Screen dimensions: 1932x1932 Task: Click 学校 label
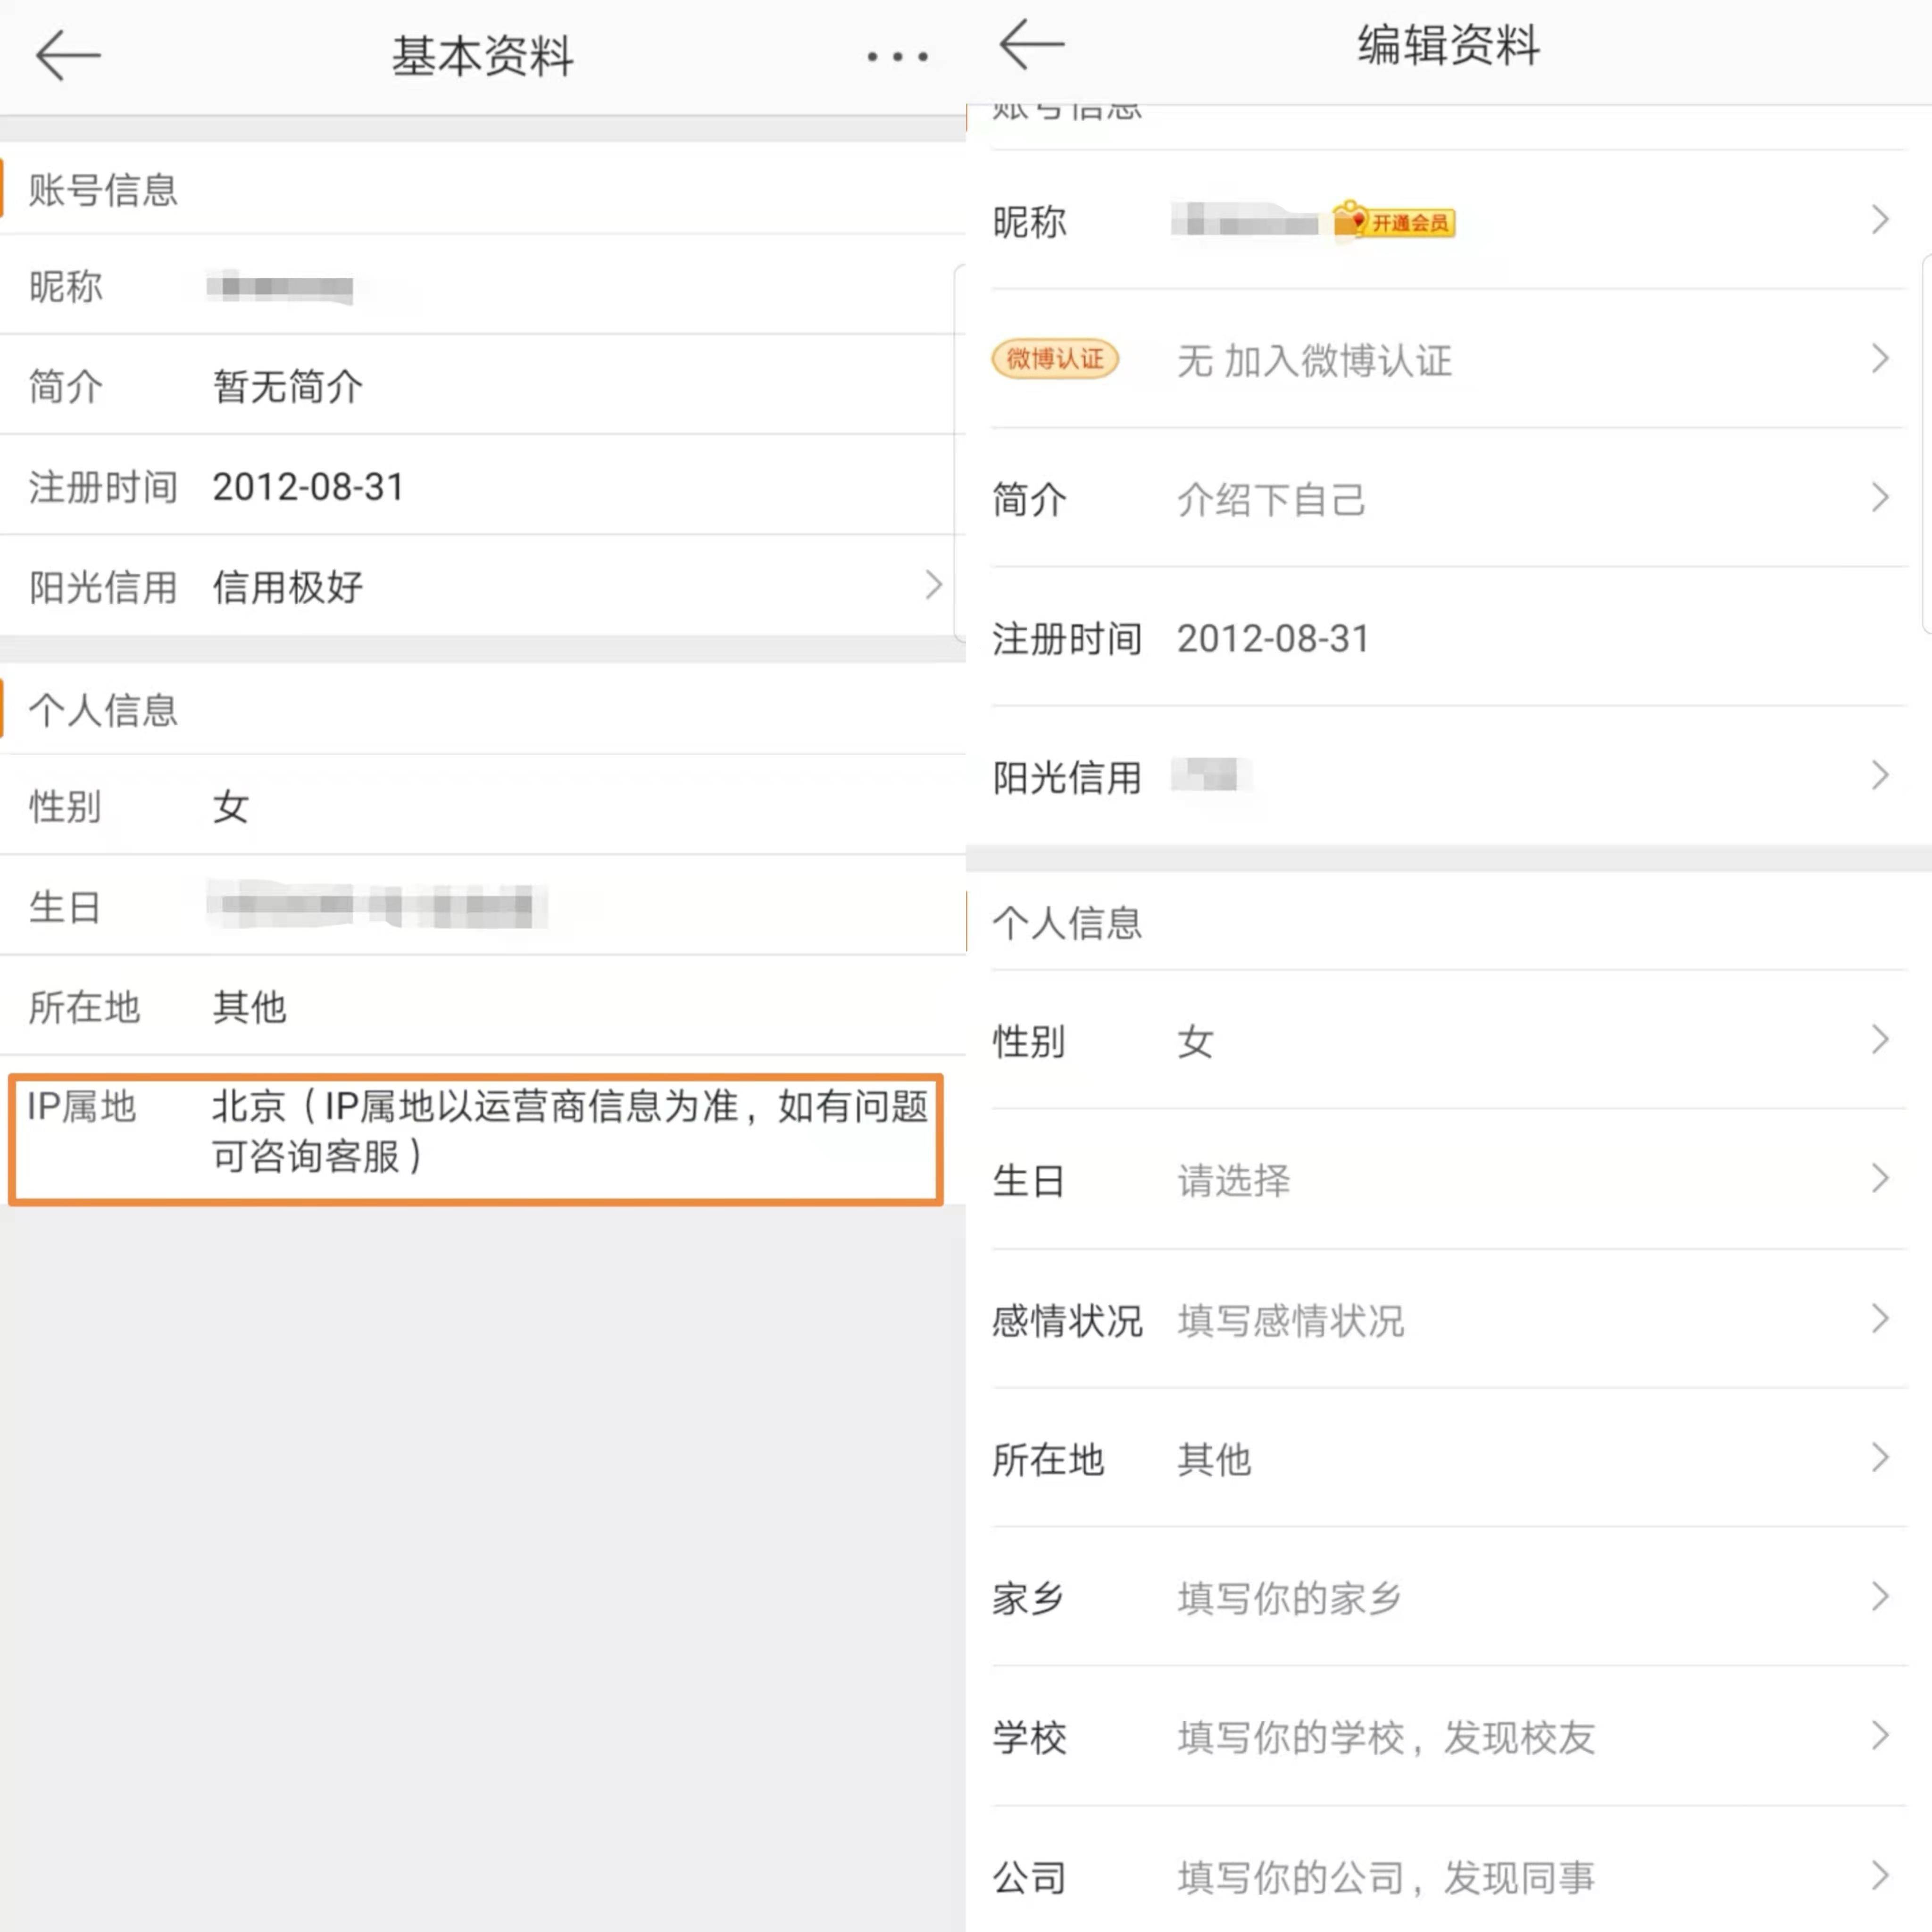1029,1738
